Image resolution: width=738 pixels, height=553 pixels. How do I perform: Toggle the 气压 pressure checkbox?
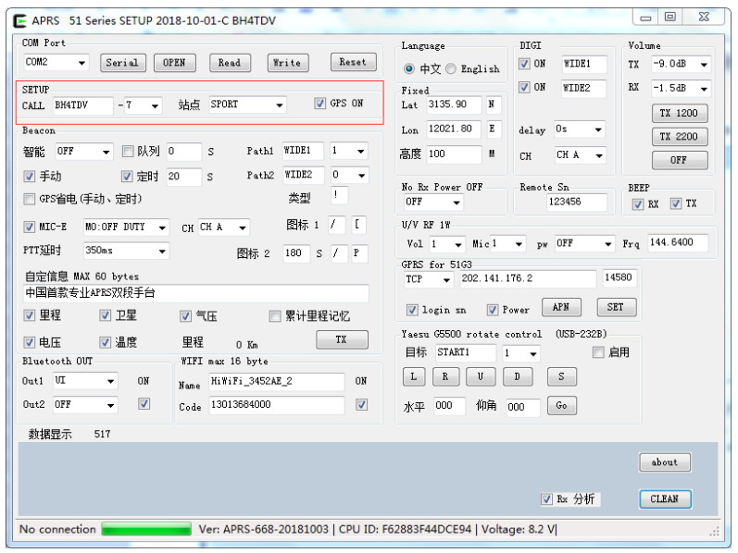tap(185, 316)
